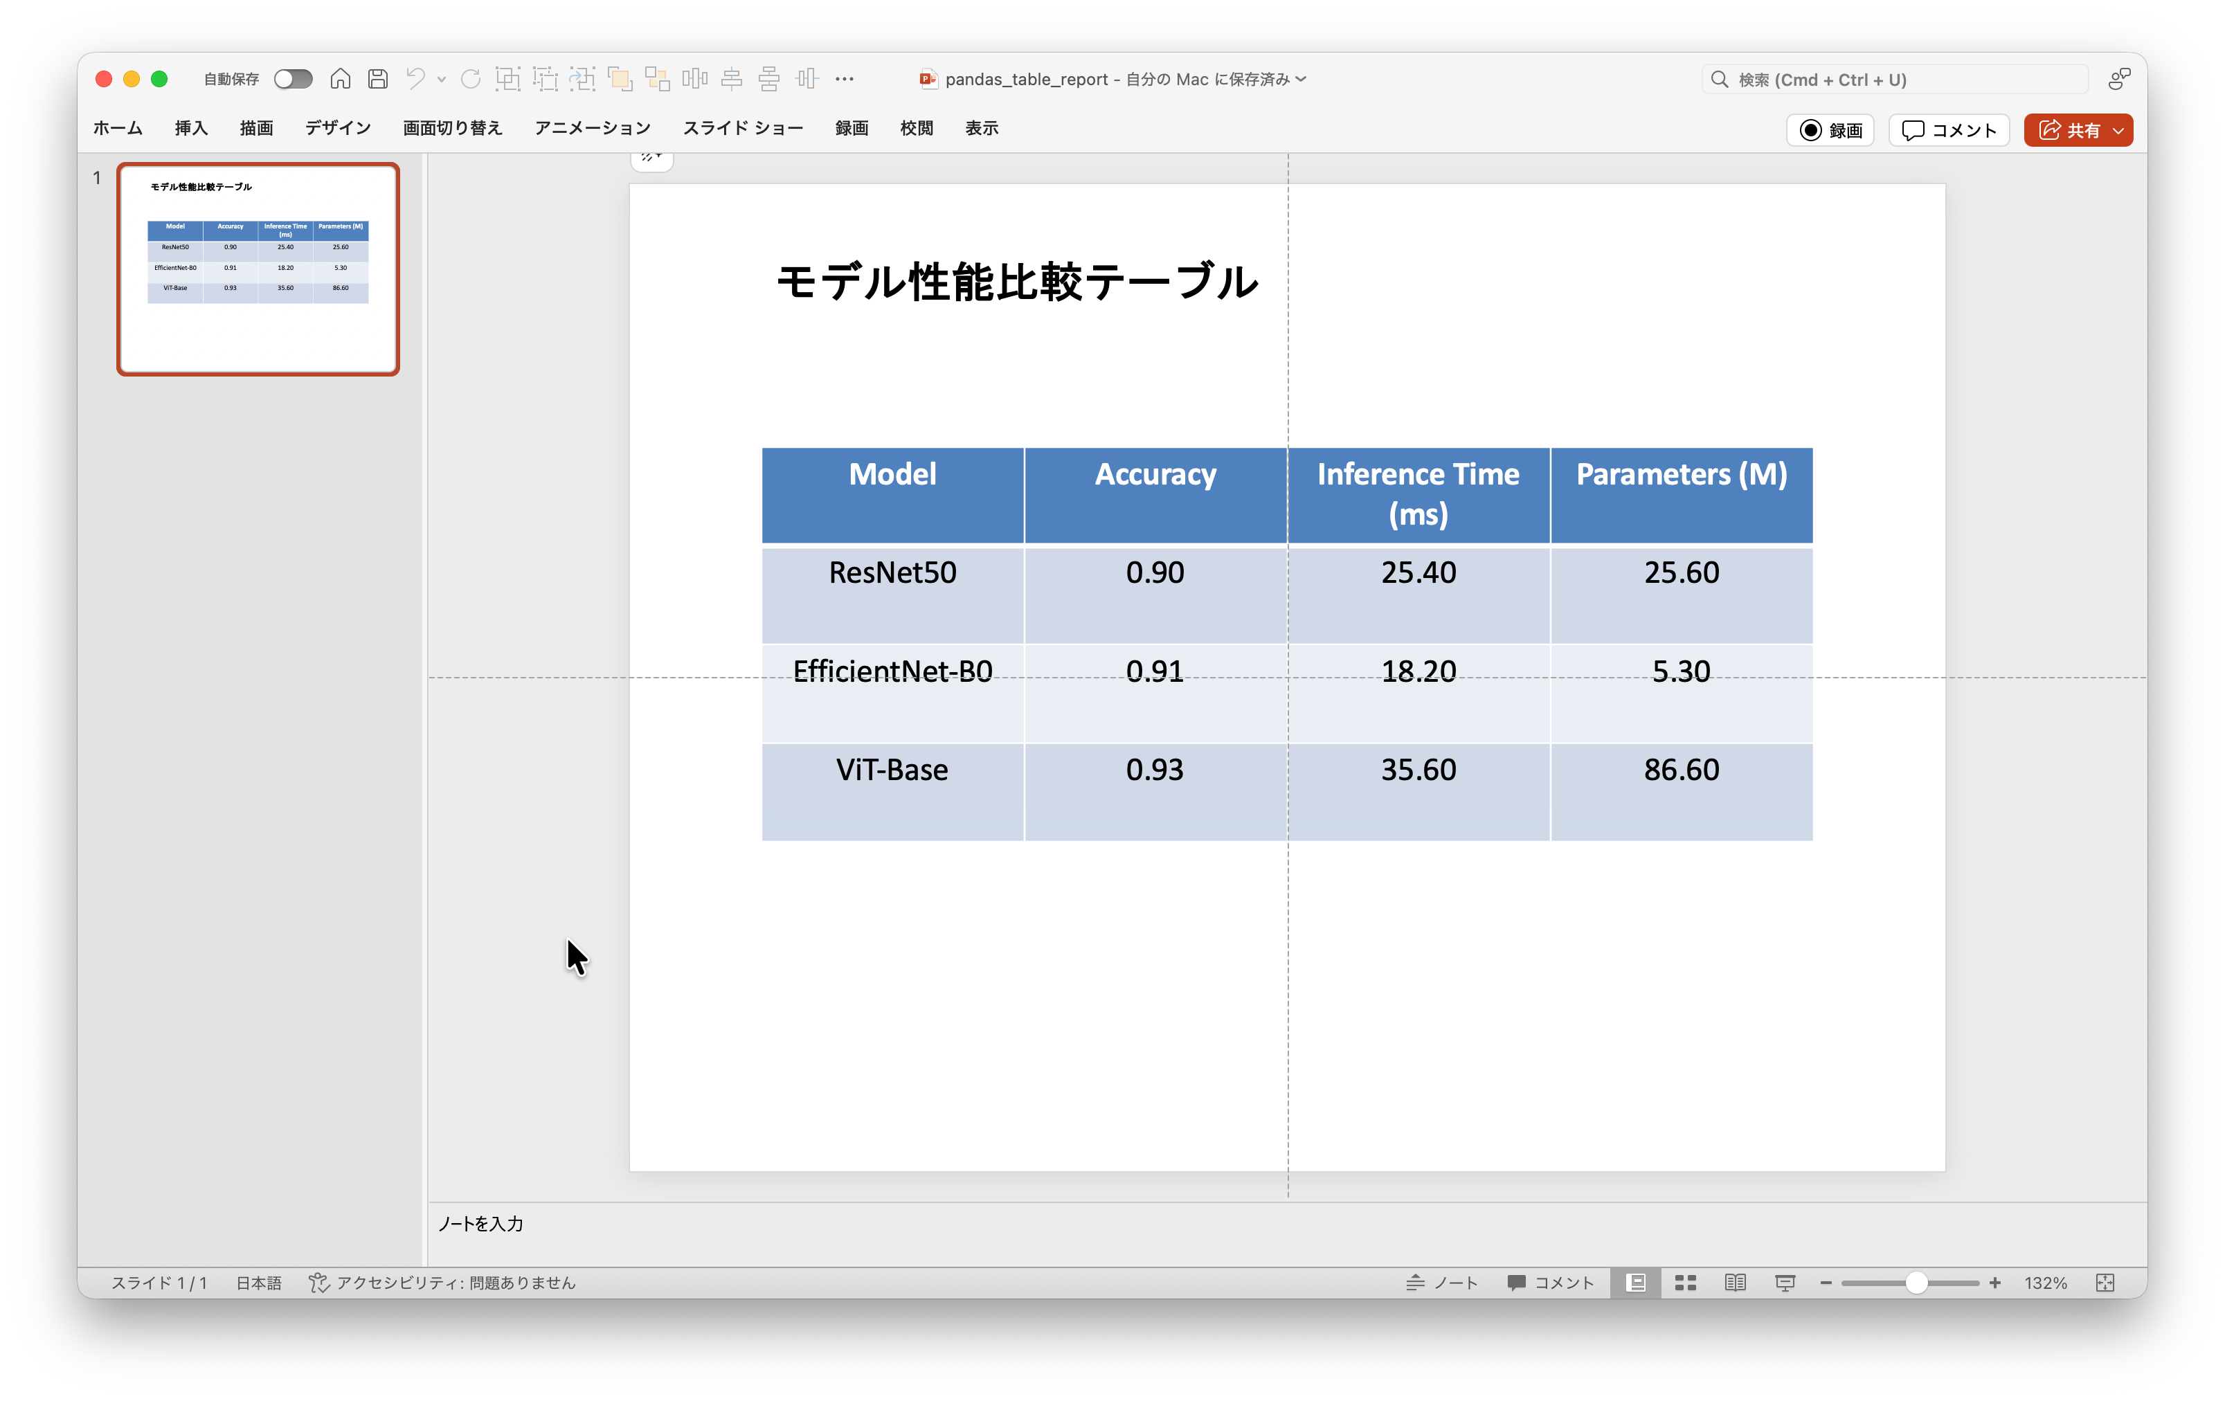
Task: Start slideshow from status bar icon
Action: click(x=1785, y=1283)
